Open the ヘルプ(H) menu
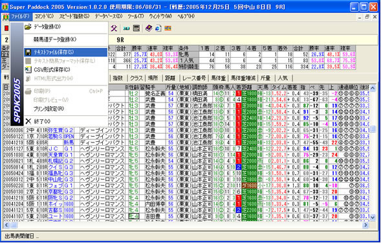381x243 pixels. click(186, 17)
